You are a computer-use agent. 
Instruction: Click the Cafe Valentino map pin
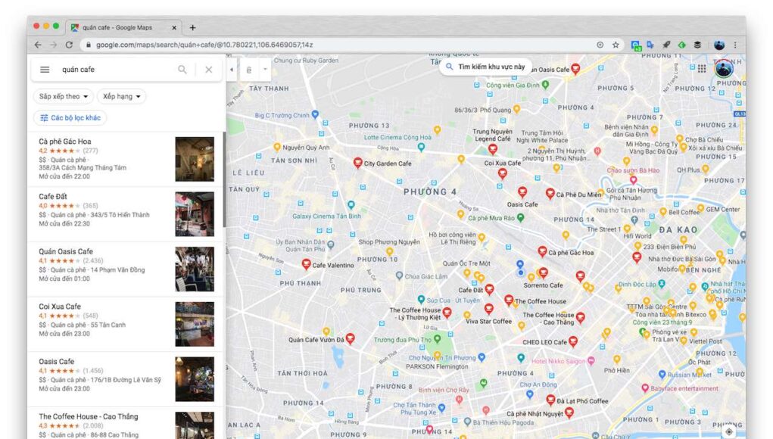point(306,264)
